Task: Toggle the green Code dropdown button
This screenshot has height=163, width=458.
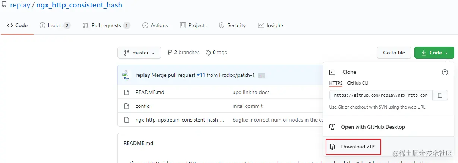Action: point(434,53)
